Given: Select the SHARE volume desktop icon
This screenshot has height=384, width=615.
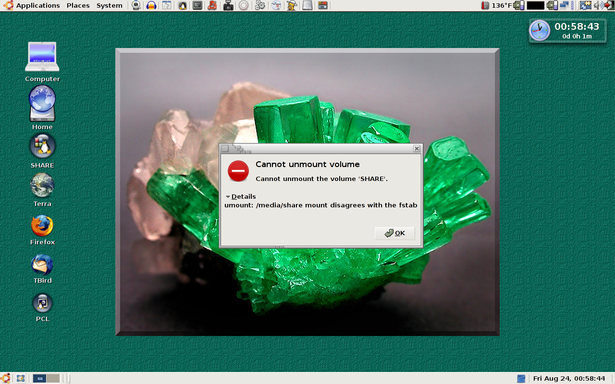Looking at the screenshot, I should tap(42, 151).
